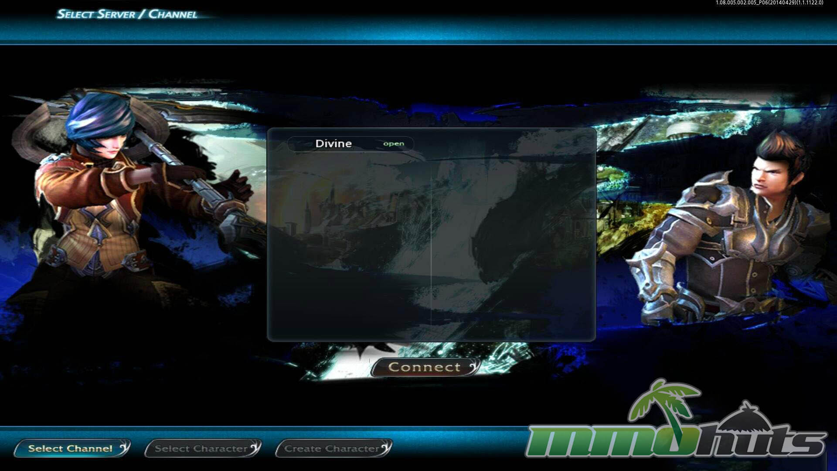Switch to the Select Character step
Viewport: 837px width, 471px height.
pyautogui.click(x=201, y=448)
